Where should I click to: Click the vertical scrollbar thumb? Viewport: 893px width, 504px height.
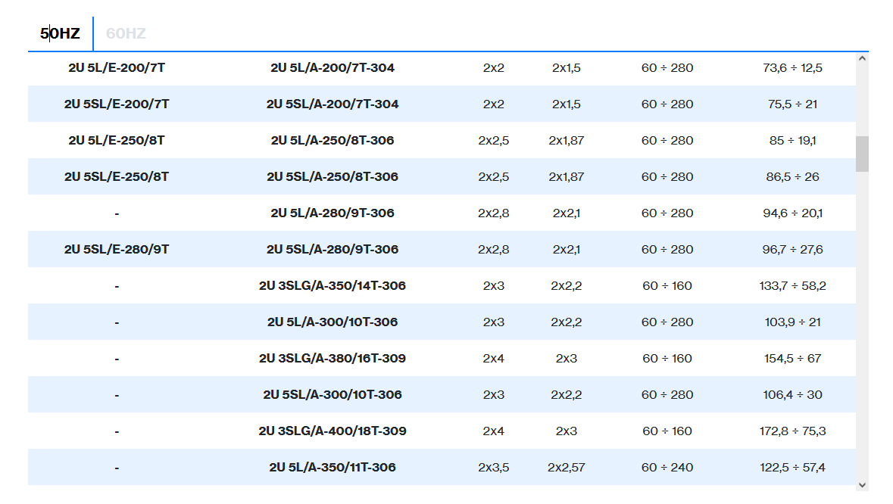pyautogui.click(x=862, y=154)
